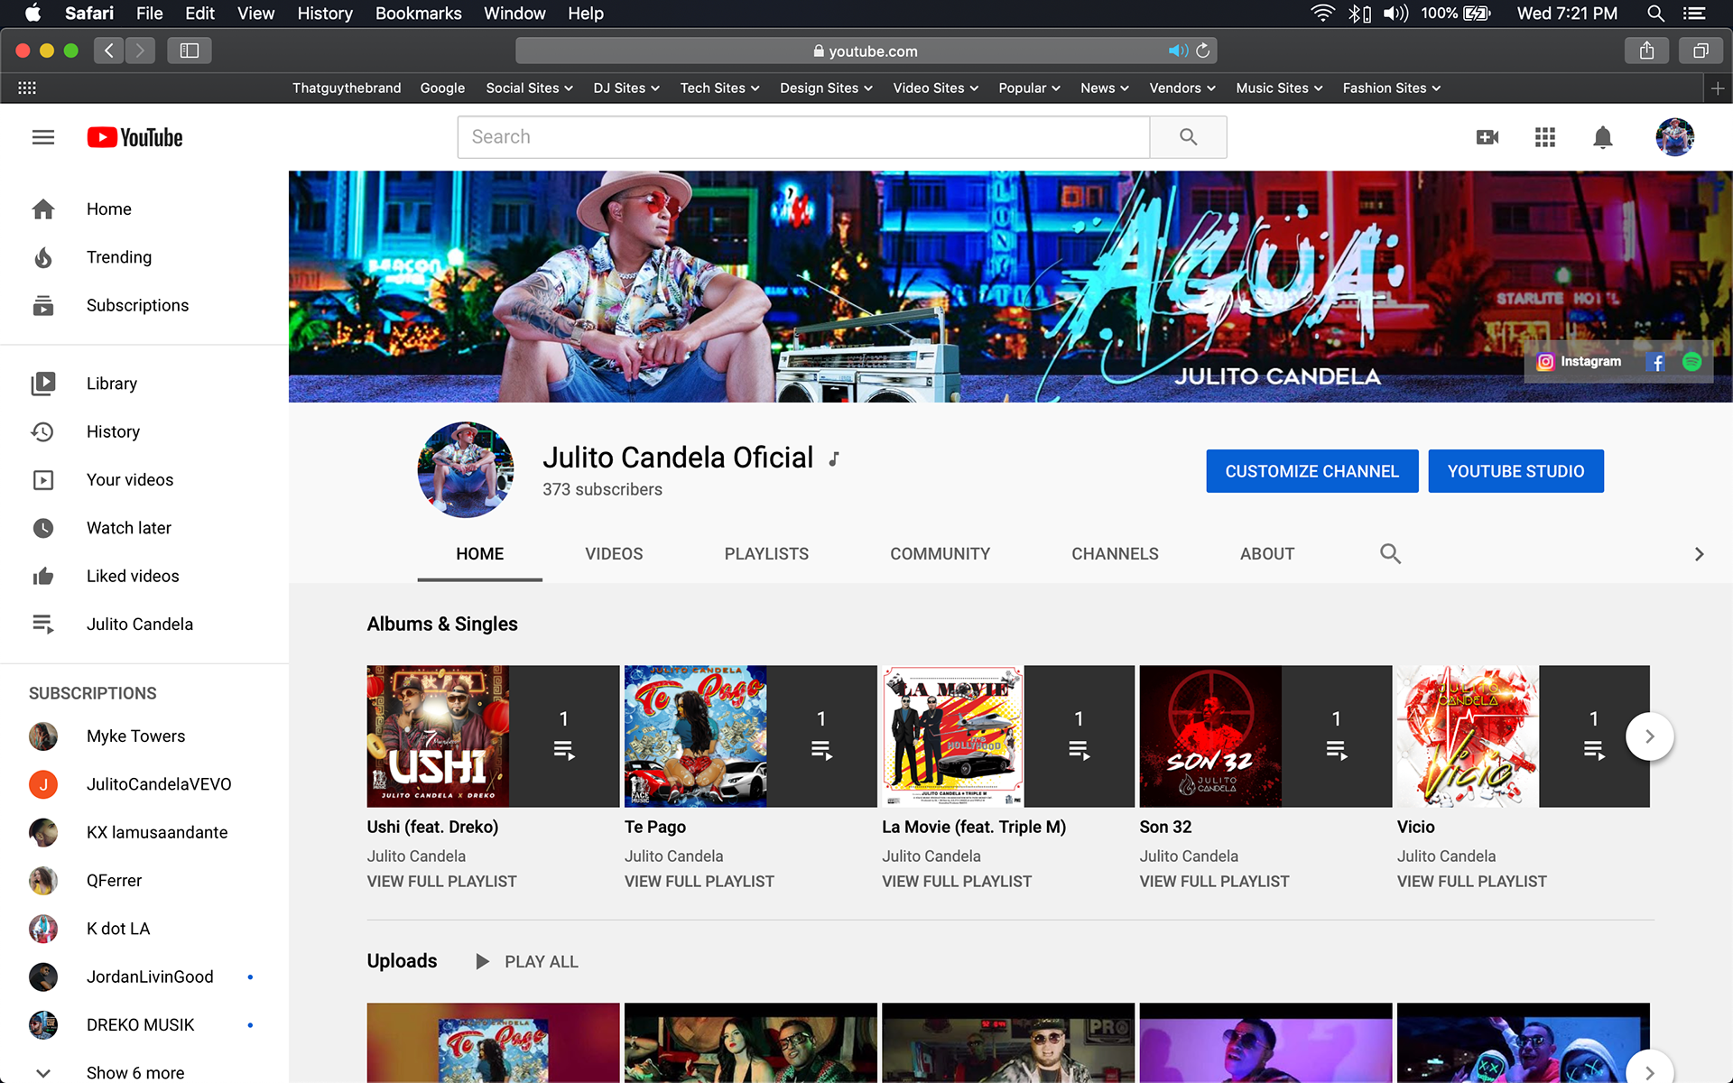Viewport: 1733px width, 1083px height.
Task: Open Liked videos in the sidebar
Action: [133, 577]
